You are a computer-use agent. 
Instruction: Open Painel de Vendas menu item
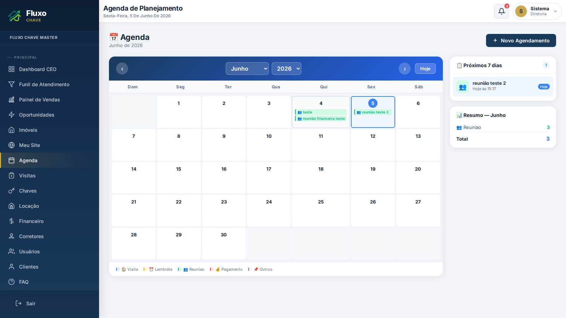click(x=50, y=100)
